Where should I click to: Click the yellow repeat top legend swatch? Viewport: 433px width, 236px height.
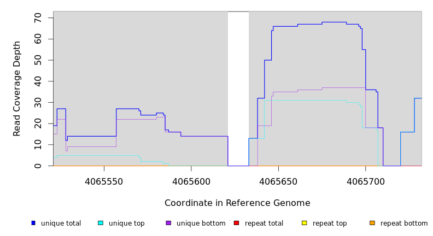(x=305, y=223)
